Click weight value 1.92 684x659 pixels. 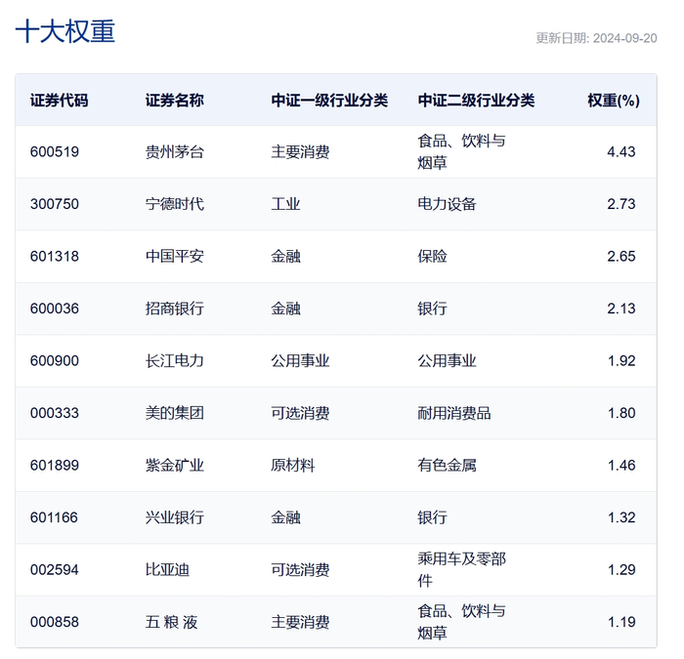pos(621,361)
